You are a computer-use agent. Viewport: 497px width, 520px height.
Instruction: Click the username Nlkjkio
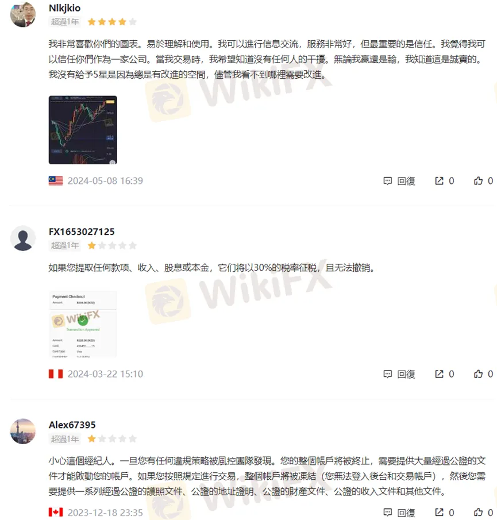tap(65, 8)
